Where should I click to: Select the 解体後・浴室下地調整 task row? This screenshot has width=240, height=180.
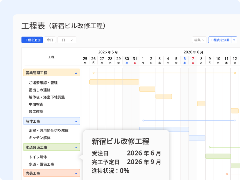pyautogui.click(x=47, y=97)
